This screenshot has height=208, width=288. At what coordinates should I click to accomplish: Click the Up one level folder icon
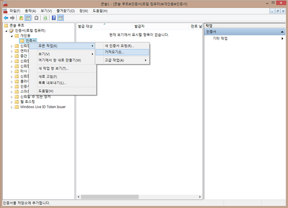[21, 18]
